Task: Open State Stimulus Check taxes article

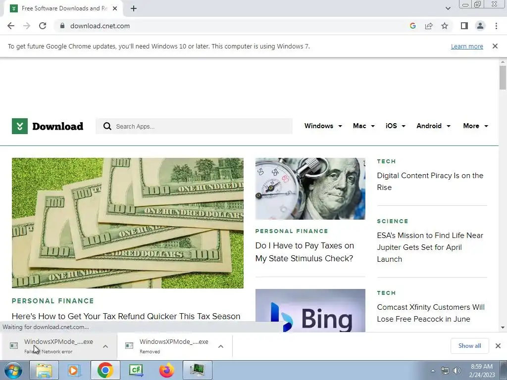Action: (x=304, y=252)
